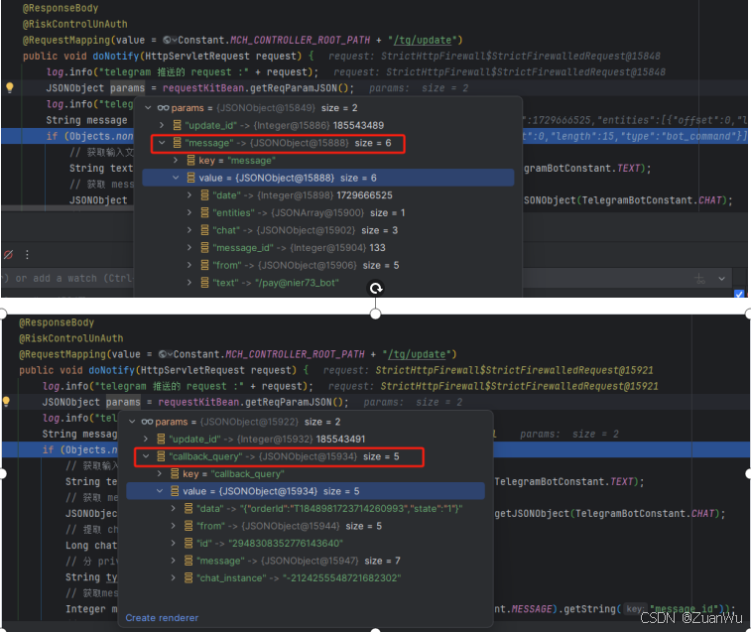Click the field icon next to "data" orderId entry
Screen dimensions: 751x632
tap(188, 508)
